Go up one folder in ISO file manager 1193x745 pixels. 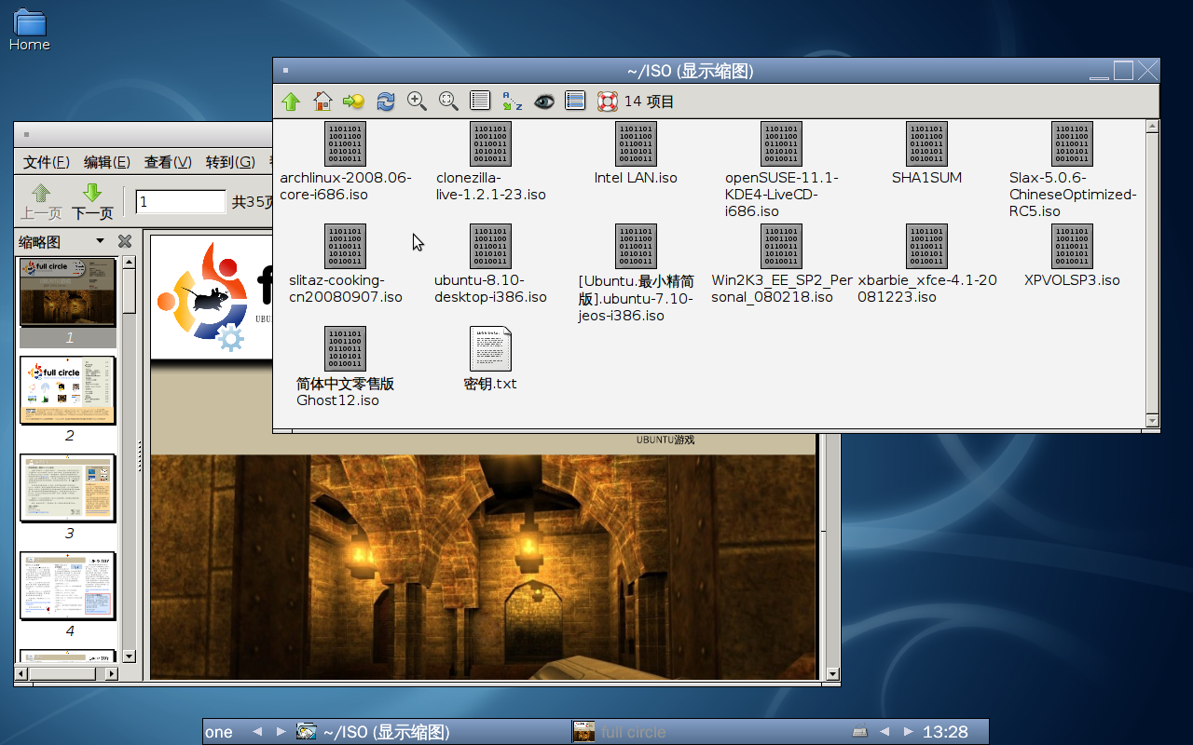[x=291, y=102]
